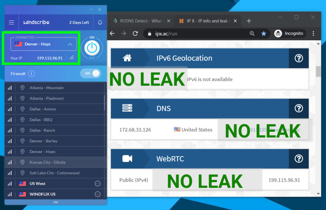
Task: Click Your IP value in Windscribe
Action: (x=50, y=58)
